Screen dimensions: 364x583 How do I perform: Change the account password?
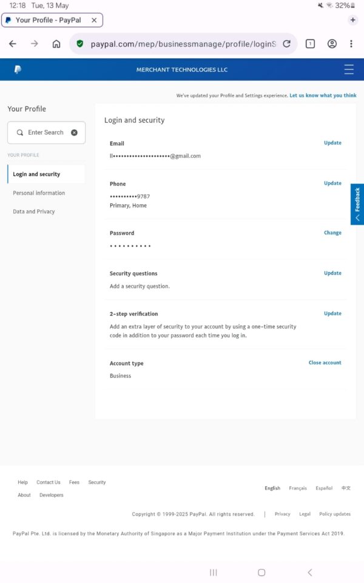[332, 233]
